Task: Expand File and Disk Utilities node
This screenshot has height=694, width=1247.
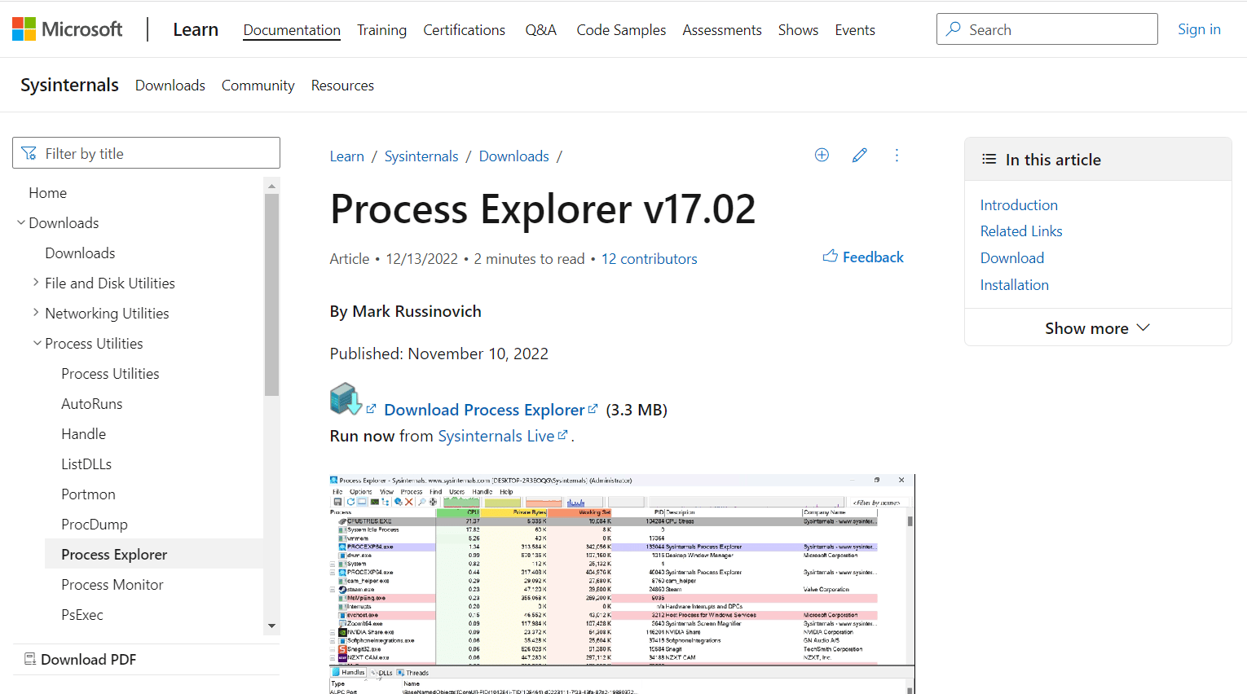Action: pyautogui.click(x=36, y=282)
